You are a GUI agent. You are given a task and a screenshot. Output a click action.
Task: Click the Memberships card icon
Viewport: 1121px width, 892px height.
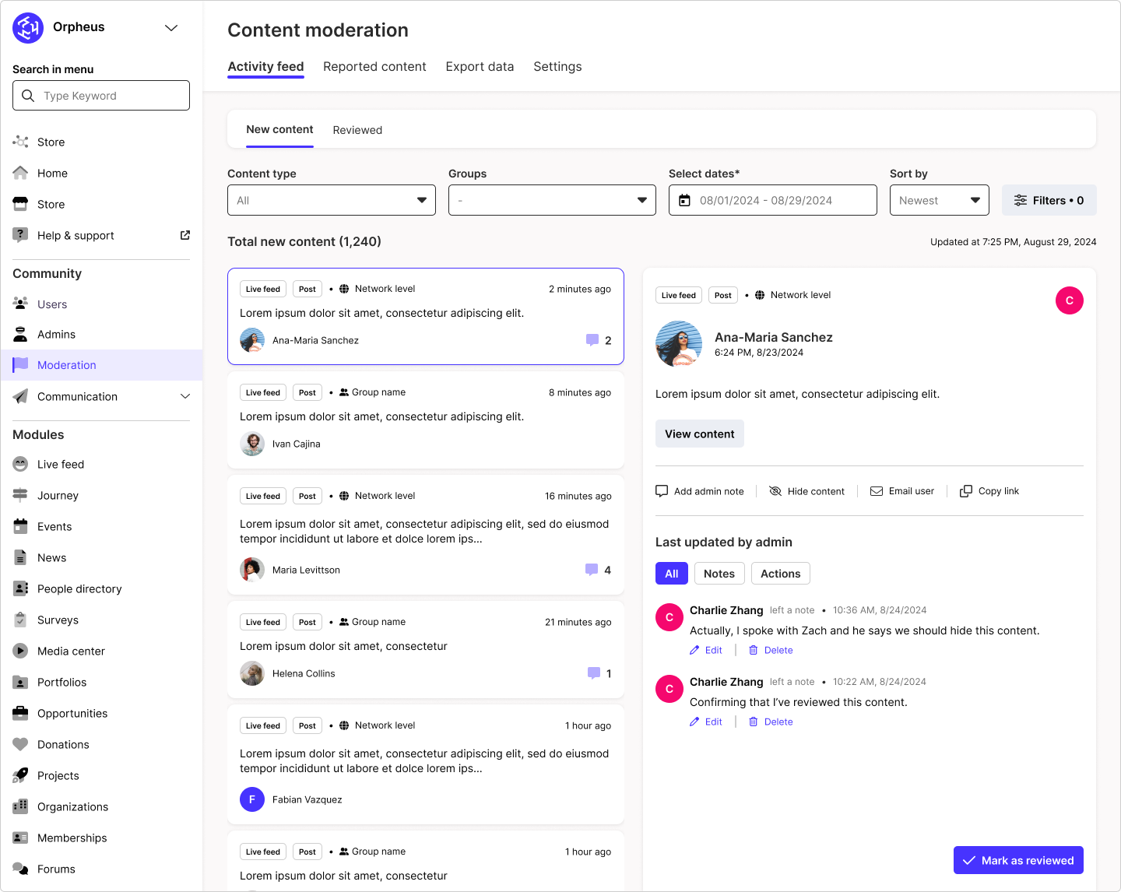coord(20,838)
